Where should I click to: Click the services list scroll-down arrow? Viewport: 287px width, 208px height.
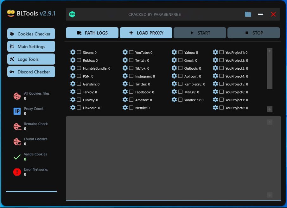[270, 109]
